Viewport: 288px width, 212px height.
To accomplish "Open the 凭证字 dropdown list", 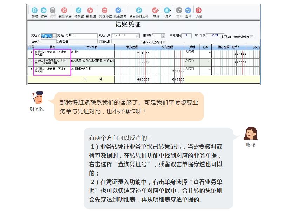I will 54,36.
